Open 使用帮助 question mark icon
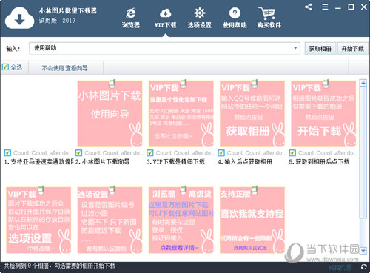The width and height of the screenshot is (370, 273). coord(235,18)
